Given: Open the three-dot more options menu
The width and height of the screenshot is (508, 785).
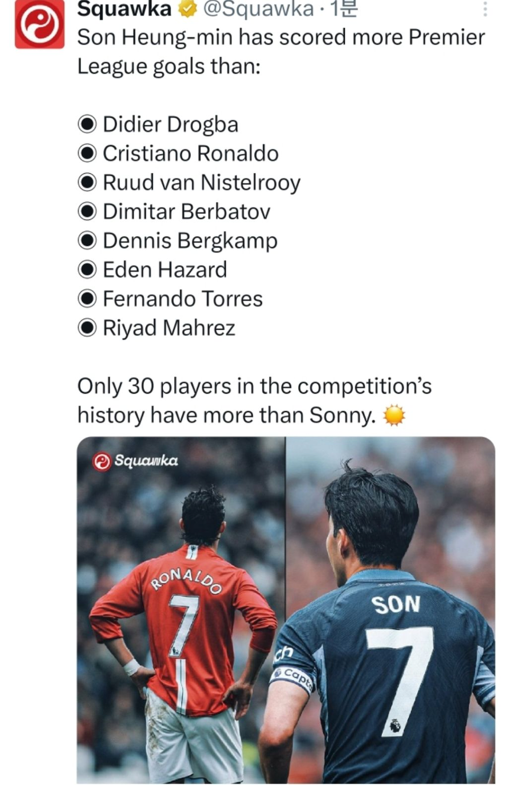Looking at the screenshot, I should [485, 9].
